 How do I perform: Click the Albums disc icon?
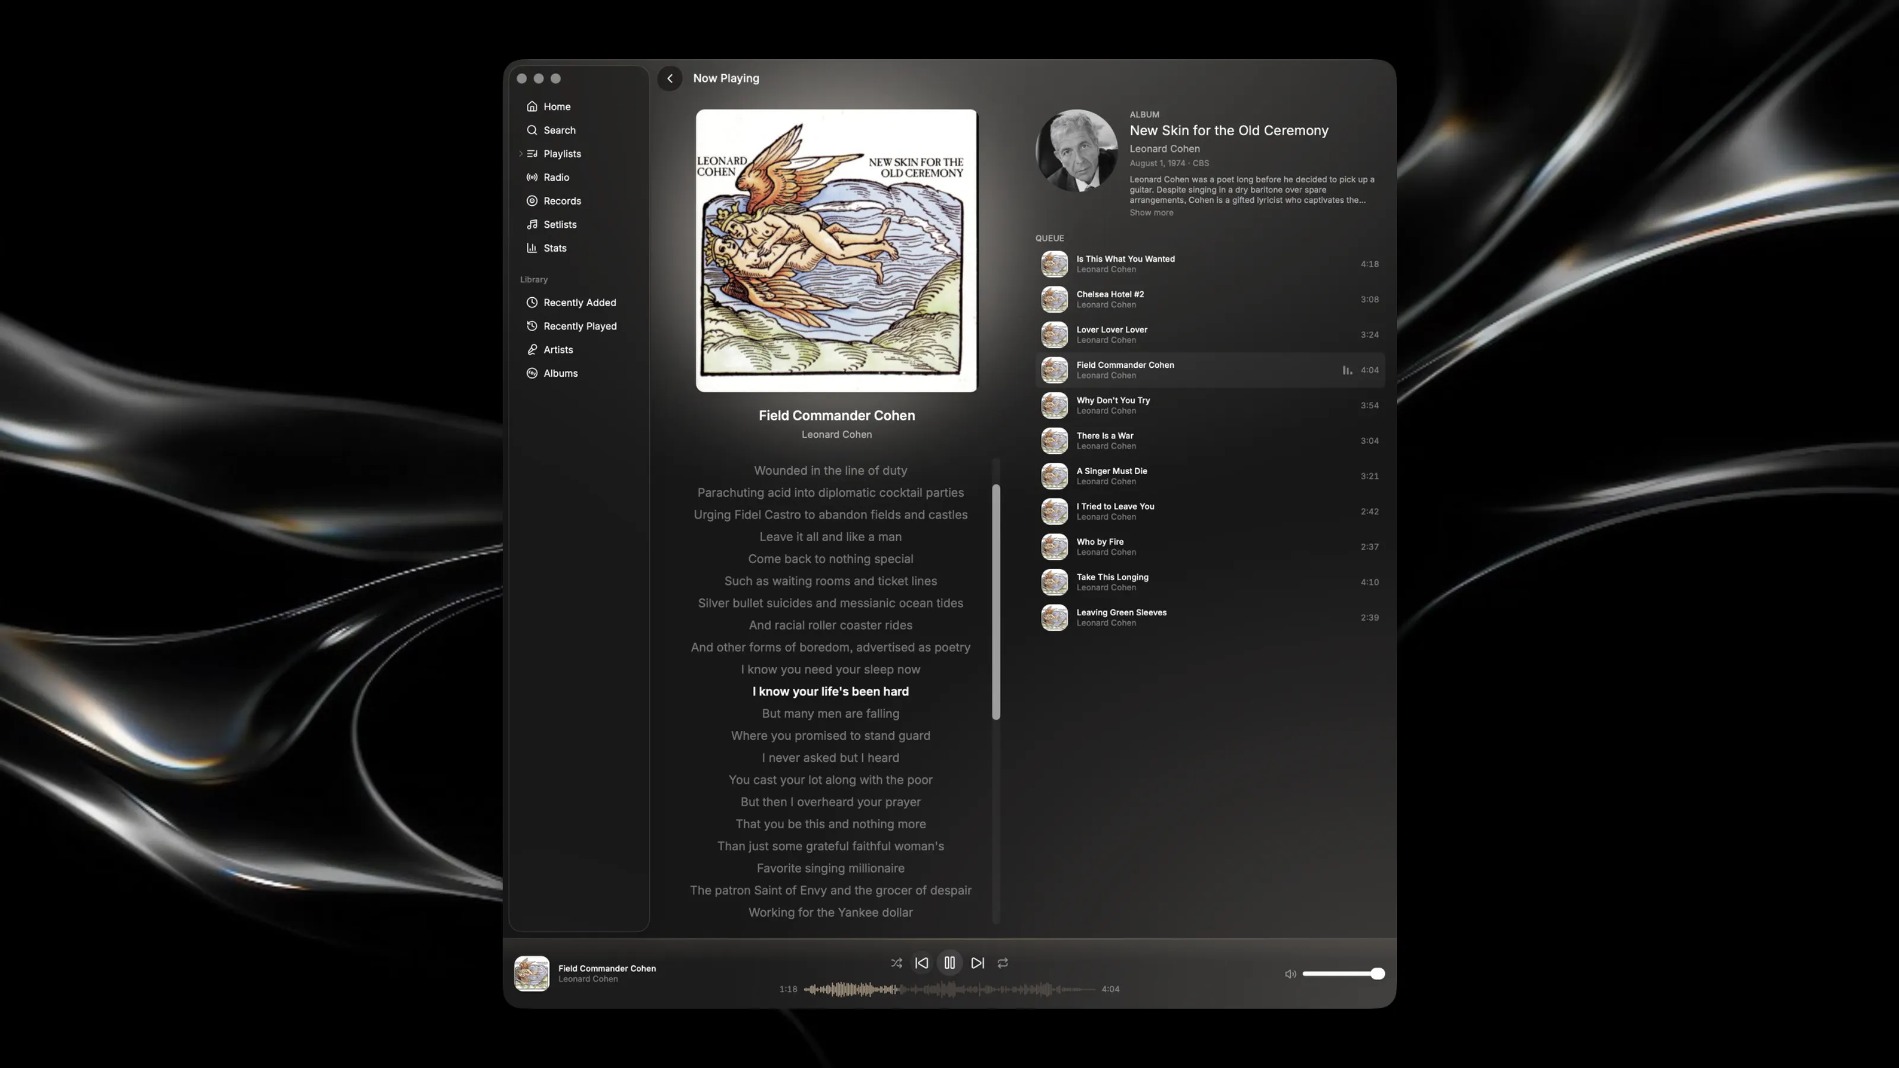tap(532, 373)
